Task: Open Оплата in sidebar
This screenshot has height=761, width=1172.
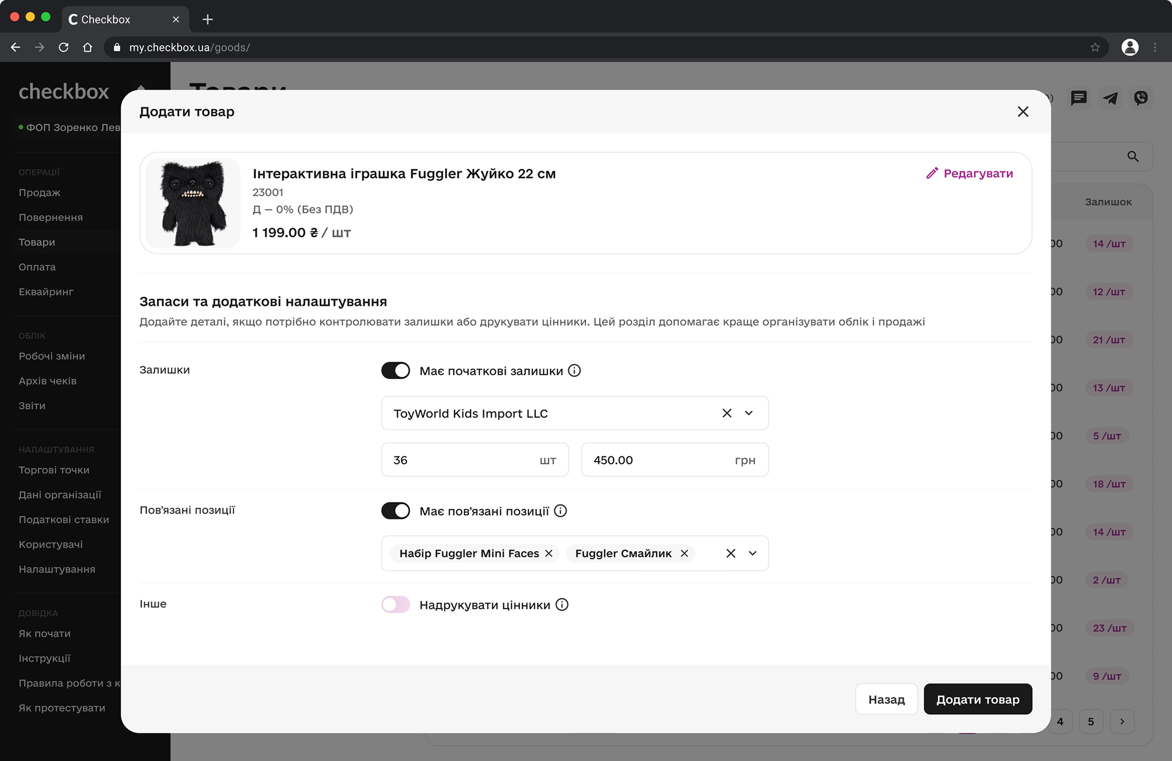Action: click(37, 267)
